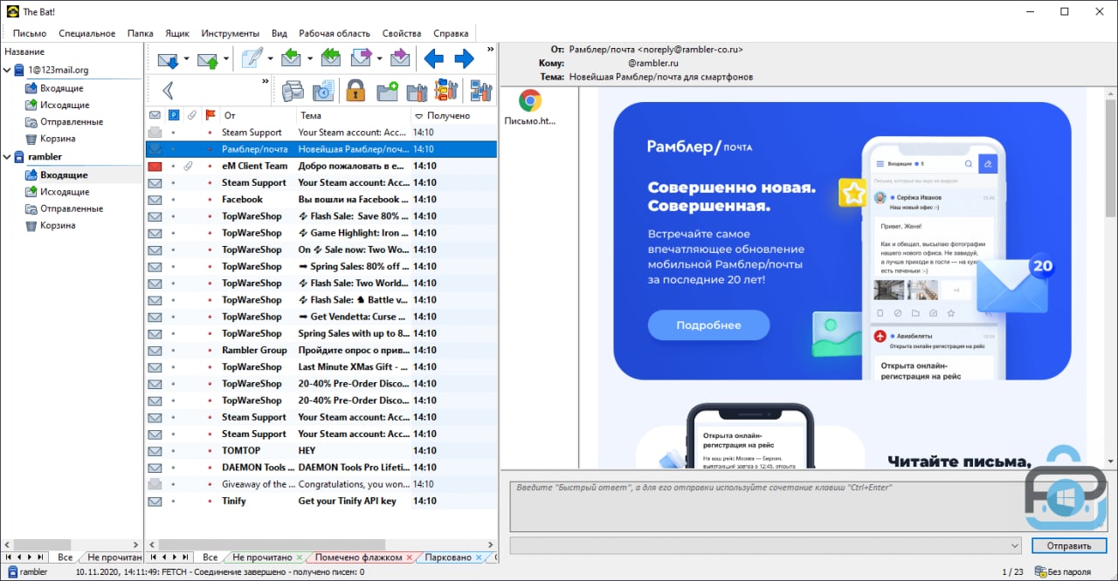Open the Корзина folder under rambler
The height and width of the screenshot is (581, 1118).
58,225
